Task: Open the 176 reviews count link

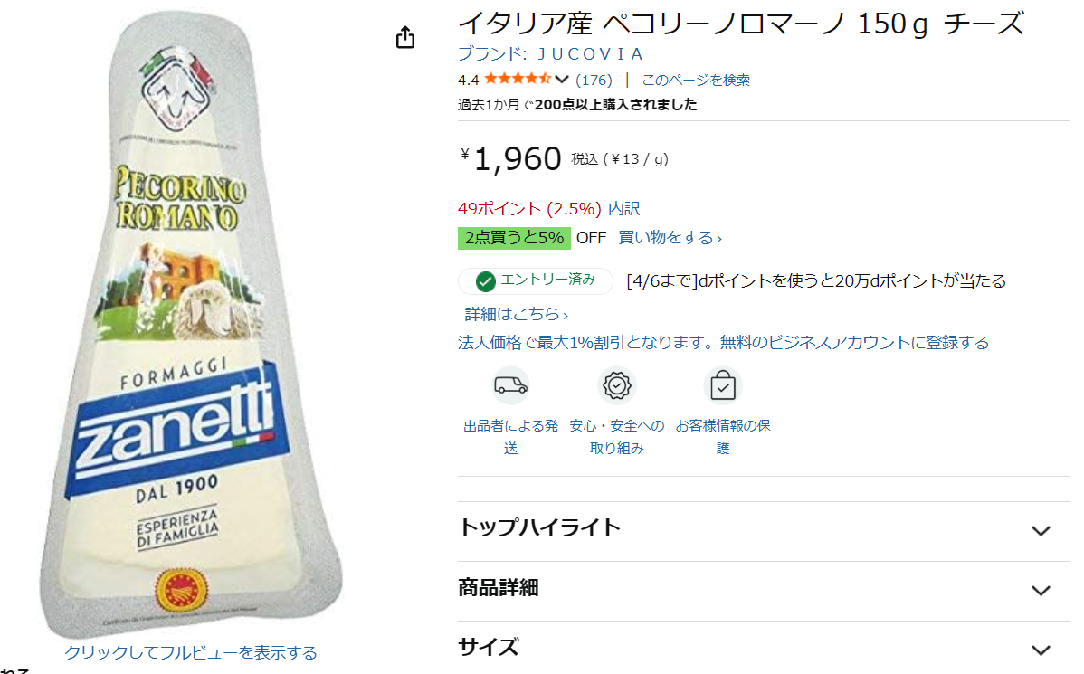Action: (594, 80)
